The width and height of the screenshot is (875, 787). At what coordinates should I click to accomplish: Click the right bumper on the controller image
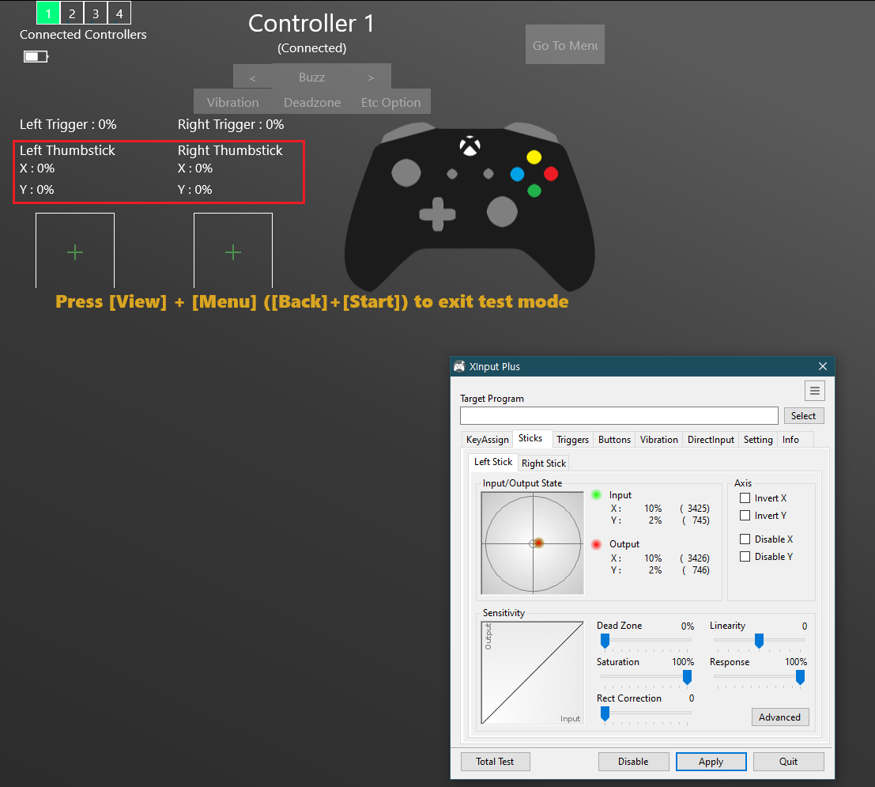530,132
